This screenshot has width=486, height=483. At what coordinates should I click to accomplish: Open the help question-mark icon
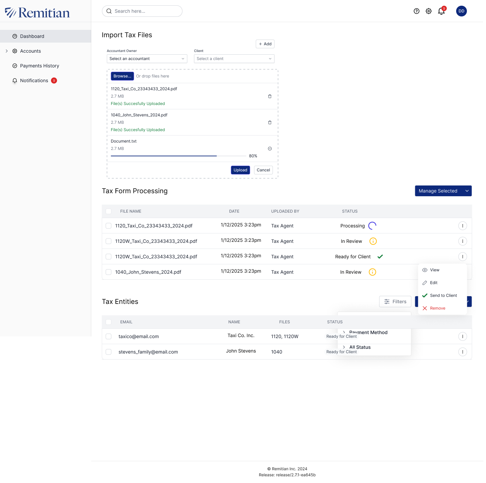[417, 11]
